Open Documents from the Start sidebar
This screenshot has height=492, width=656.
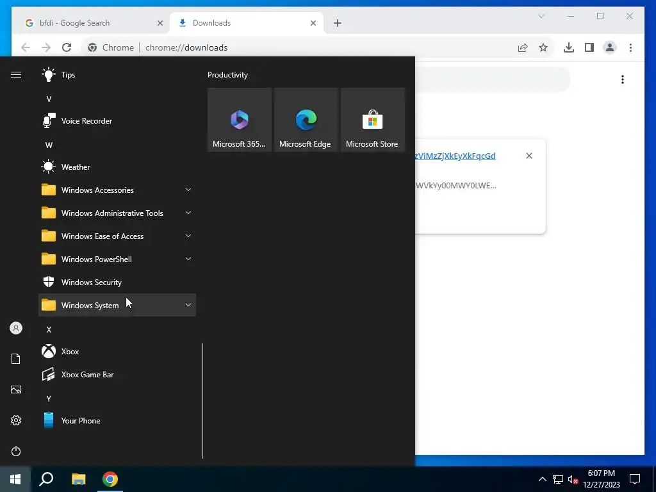[x=16, y=359]
